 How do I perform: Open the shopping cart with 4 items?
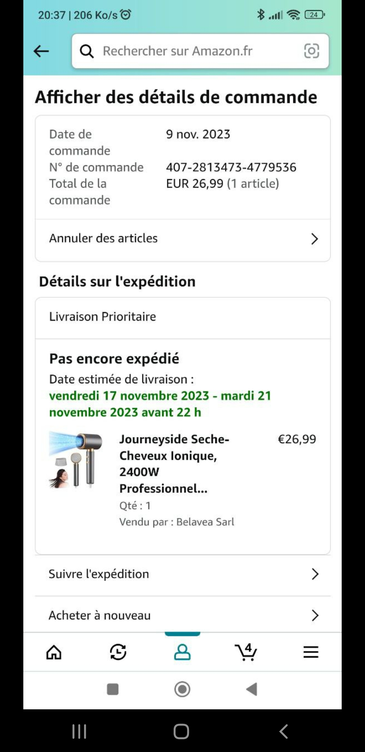(246, 652)
